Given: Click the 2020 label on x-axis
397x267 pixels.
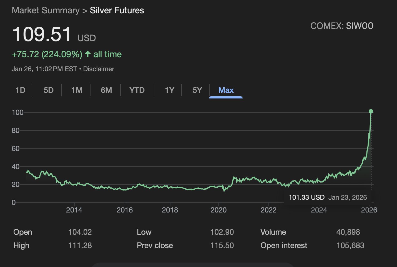Looking at the screenshot, I should [218, 210].
